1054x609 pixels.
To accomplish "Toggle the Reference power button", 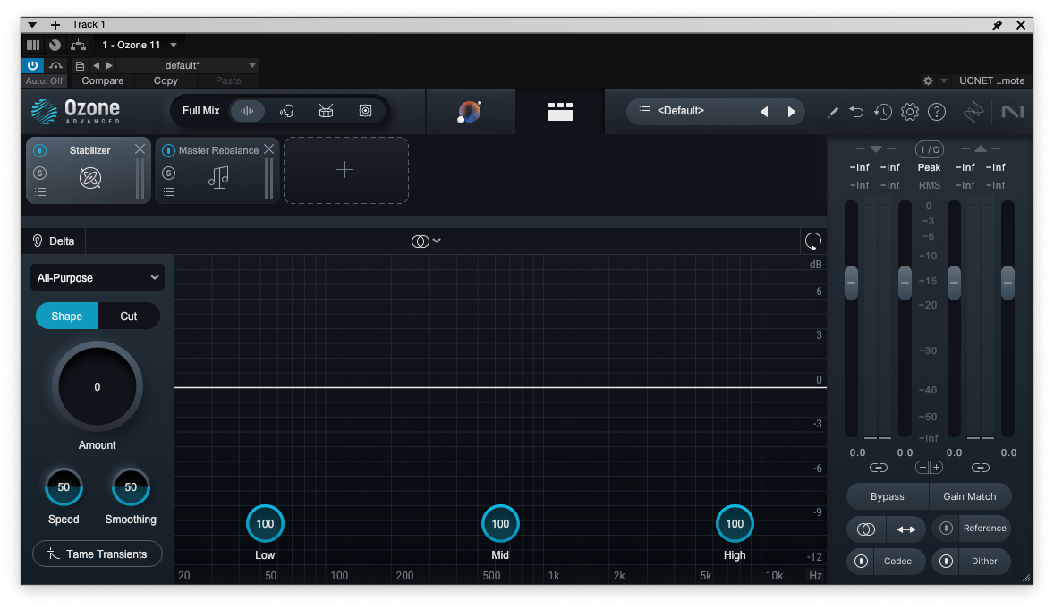I will click(x=946, y=529).
